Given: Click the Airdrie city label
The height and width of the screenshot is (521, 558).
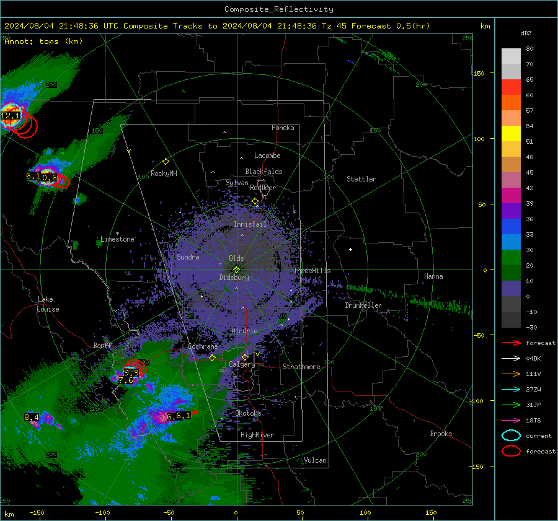Looking at the screenshot, I should (x=244, y=331).
